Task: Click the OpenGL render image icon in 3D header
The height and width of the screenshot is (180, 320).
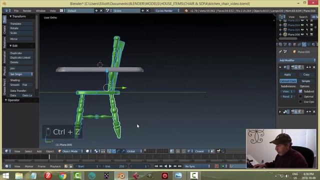Action: [x=218, y=151]
